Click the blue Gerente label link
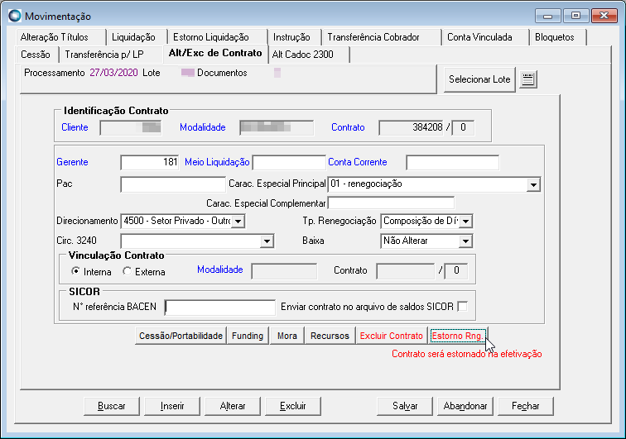Image resolution: width=626 pixels, height=439 pixels. pyautogui.click(x=72, y=162)
